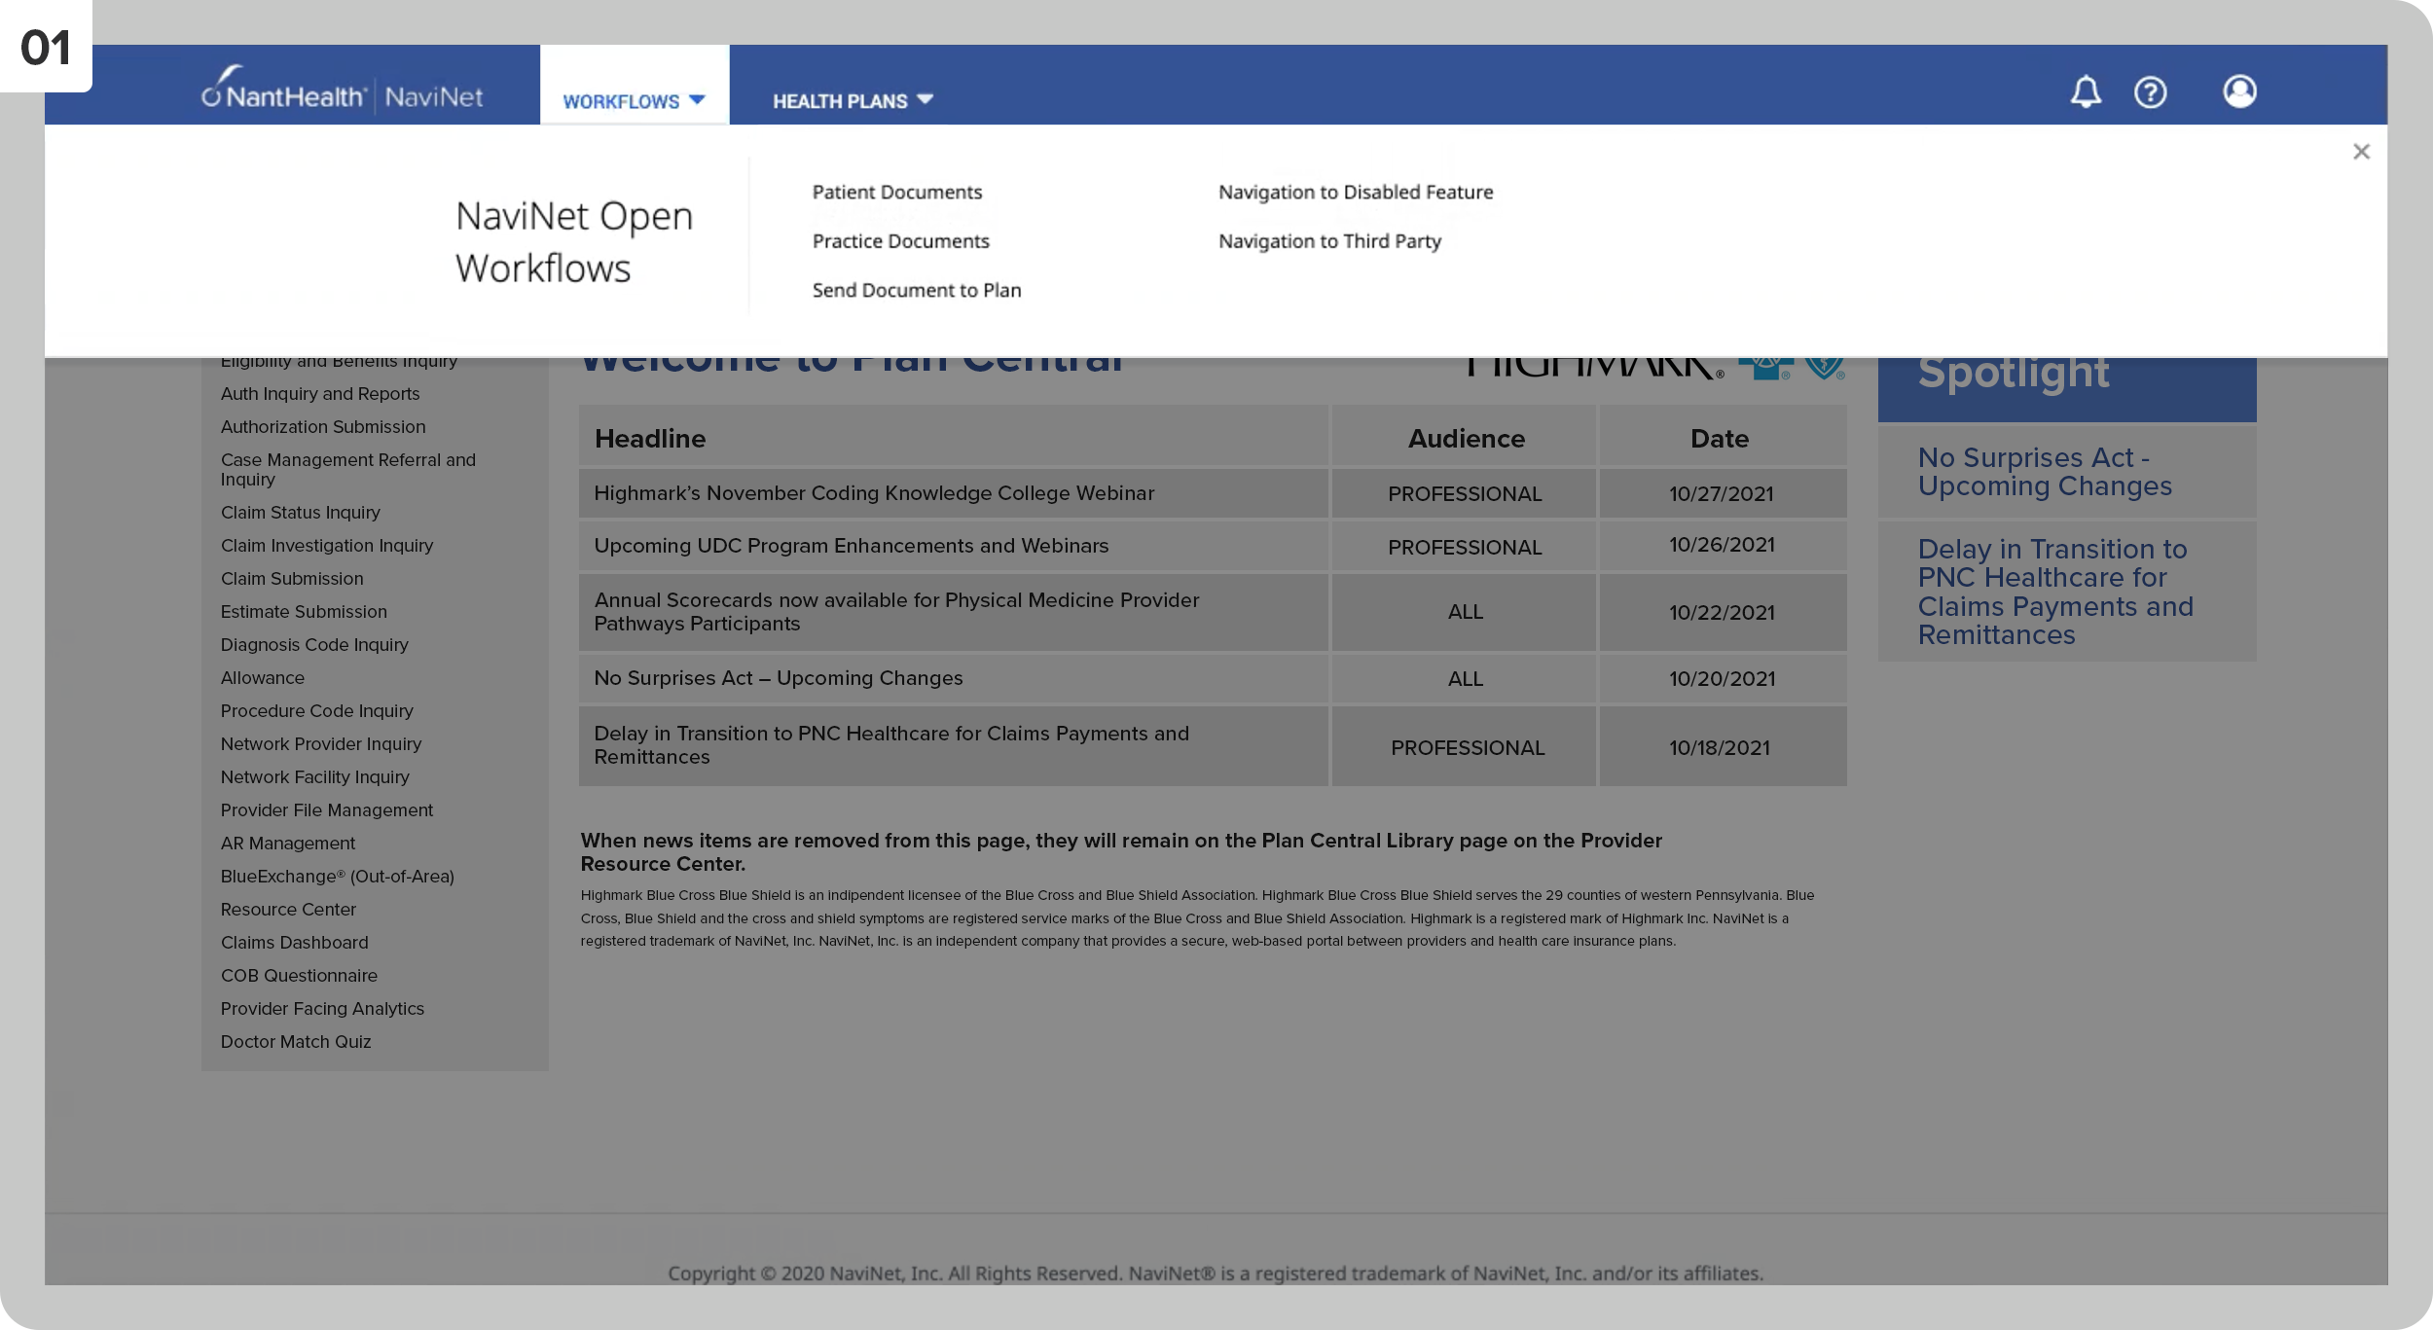The width and height of the screenshot is (2433, 1330).
Task: Open Delay in Transition to PNC table headline
Action: tap(891, 745)
